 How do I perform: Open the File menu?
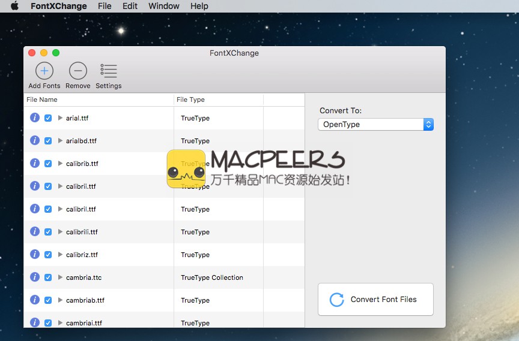pyautogui.click(x=105, y=6)
